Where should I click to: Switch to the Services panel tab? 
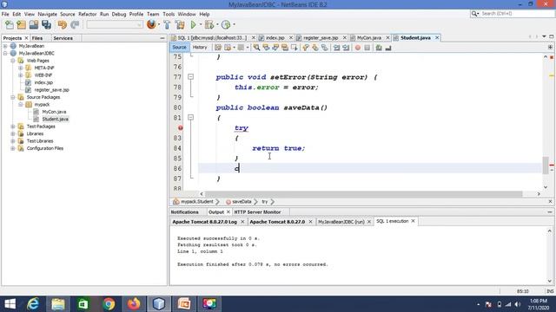coord(63,38)
